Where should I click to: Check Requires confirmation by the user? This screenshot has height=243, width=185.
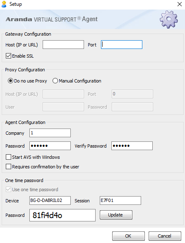(8, 167)
